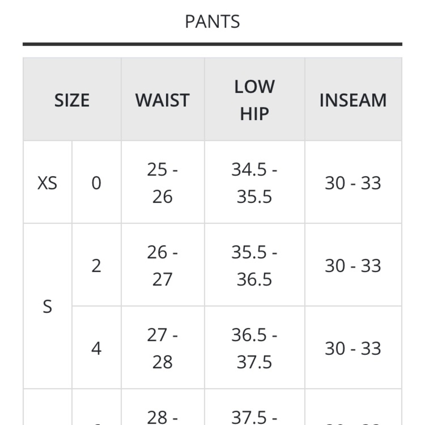Click the 34.5 - 35.5 low hip cell
The image size is (425, 425).
(255, 182)
